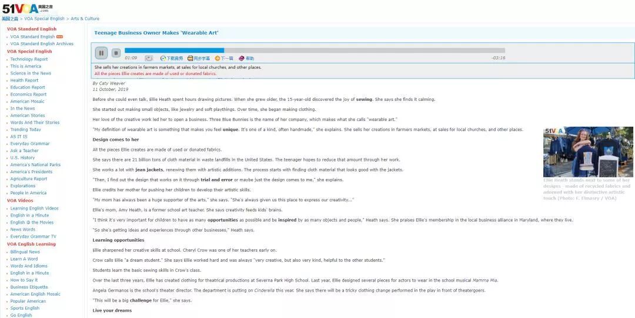Screen dimensions: 635x318
Task: Open This is America section
Action: tap(25, 66)
